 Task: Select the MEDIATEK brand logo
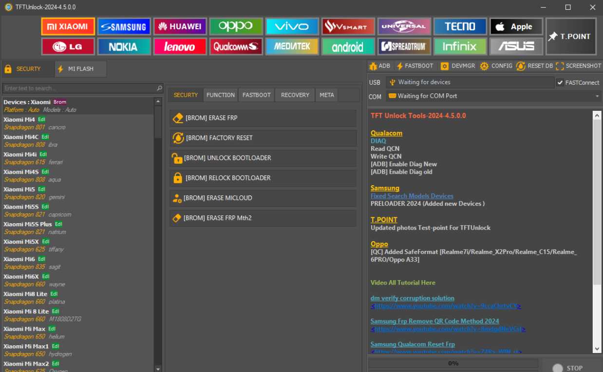292,46
